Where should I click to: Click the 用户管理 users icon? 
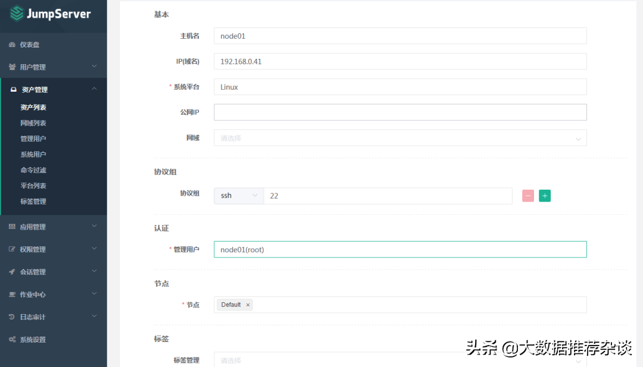click(x=13, y=67)
